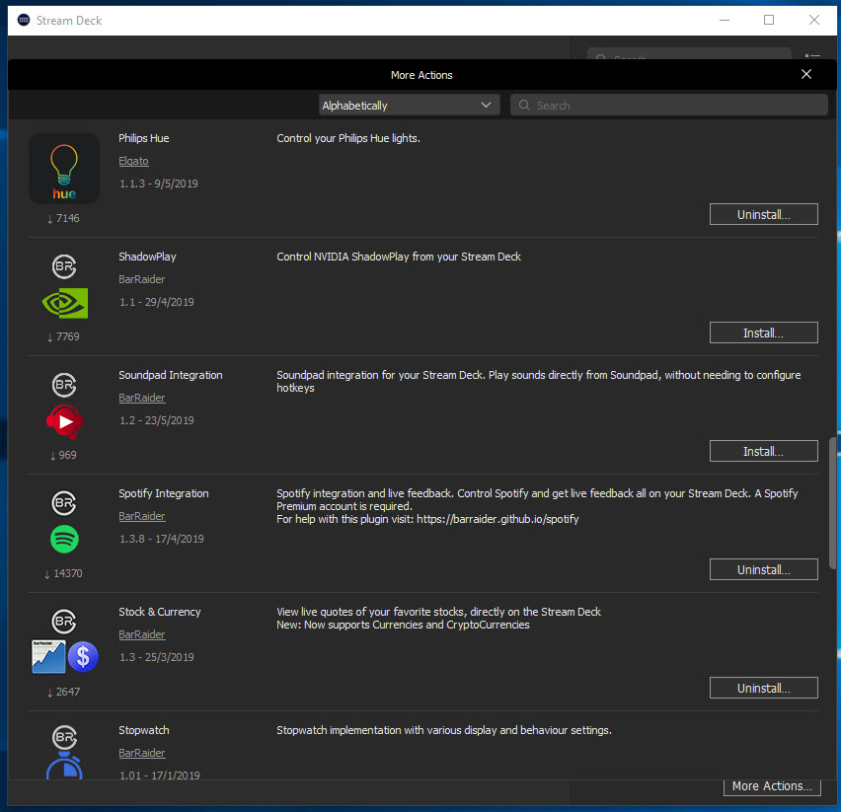
Task: Install the Soundpad Integration plugin
Action: (x=763, y=451)
